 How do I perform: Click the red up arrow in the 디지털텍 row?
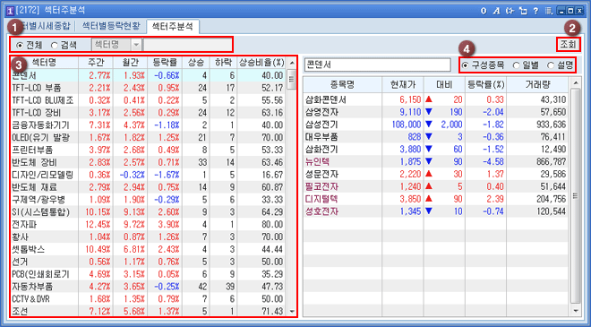pyautogui.click(x=429, y=199)
